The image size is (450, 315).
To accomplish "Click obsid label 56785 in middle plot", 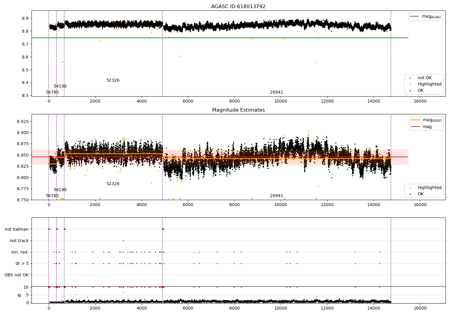I will coord(52,196).
